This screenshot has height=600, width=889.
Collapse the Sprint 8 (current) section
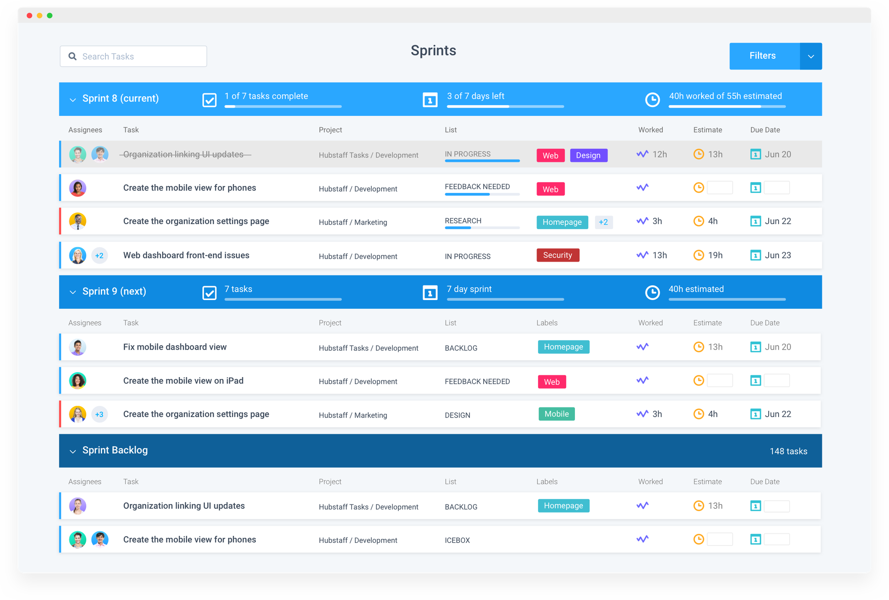[x=73, y=100]
